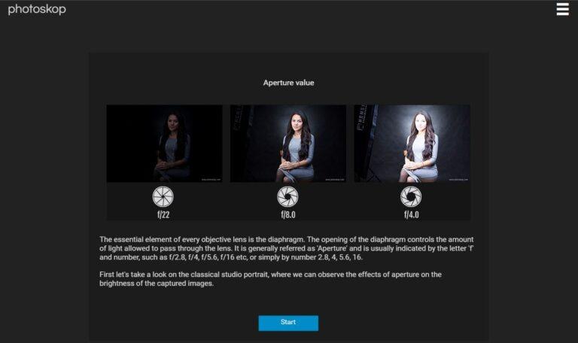Open the darkest portrait shot at f/22
This screenshot has height=343, width=578.
pos(164,143)
